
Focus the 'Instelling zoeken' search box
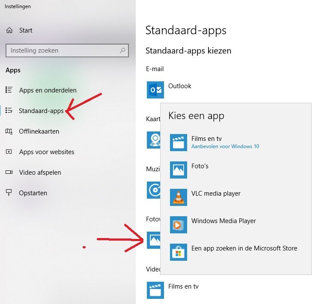(x=67, y=51)
